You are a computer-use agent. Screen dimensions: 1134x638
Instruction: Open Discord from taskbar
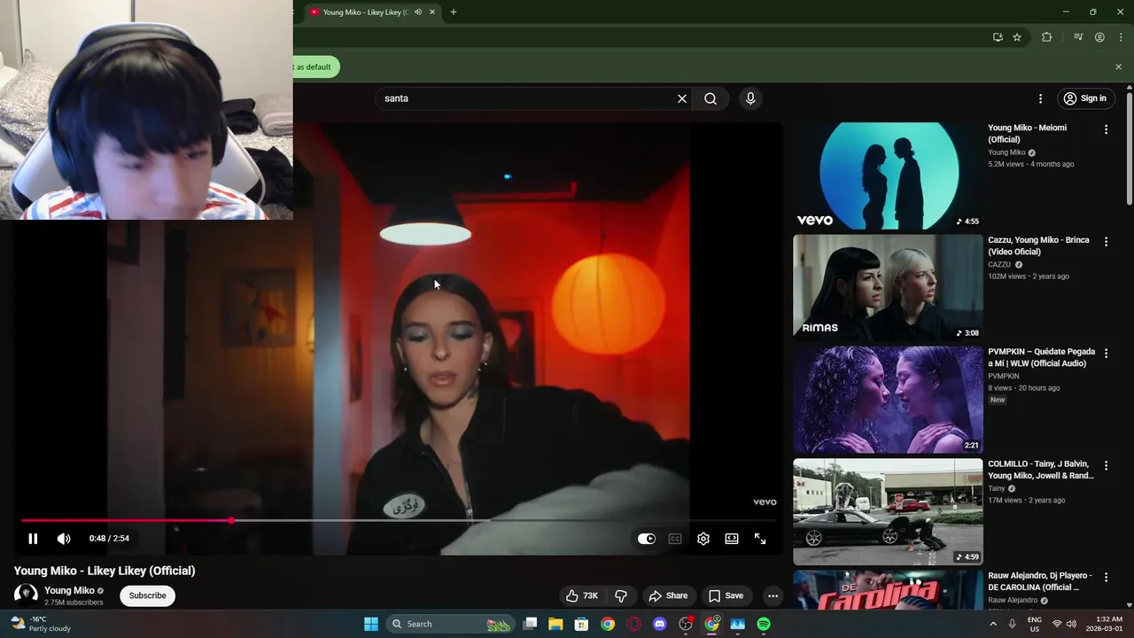(x=659, y=624)
